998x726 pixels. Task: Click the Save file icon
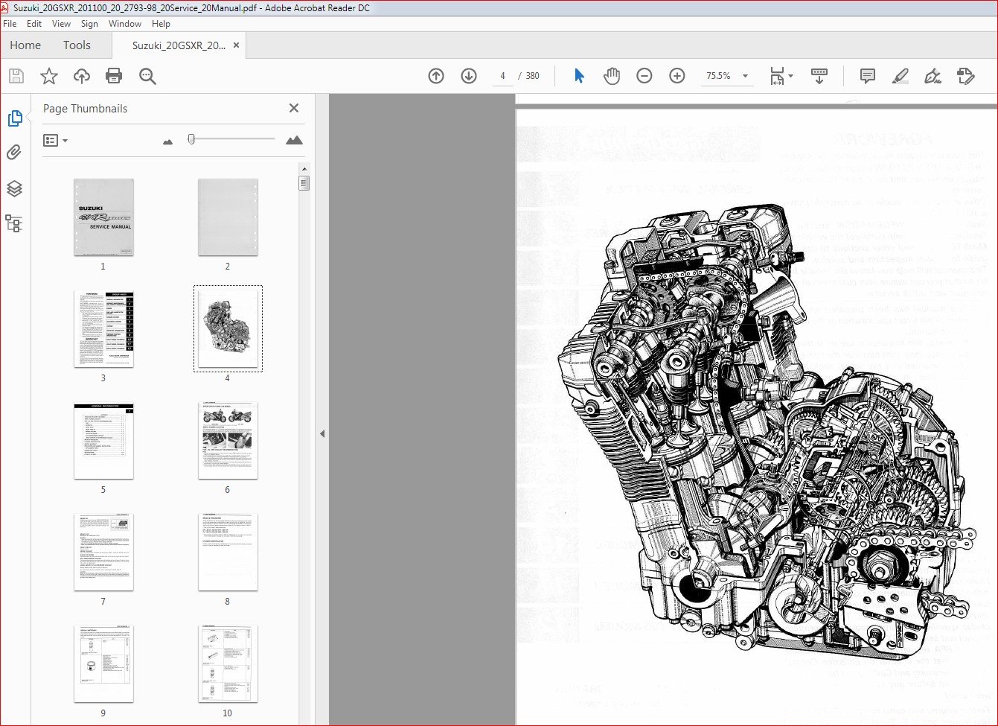(16, 76)
